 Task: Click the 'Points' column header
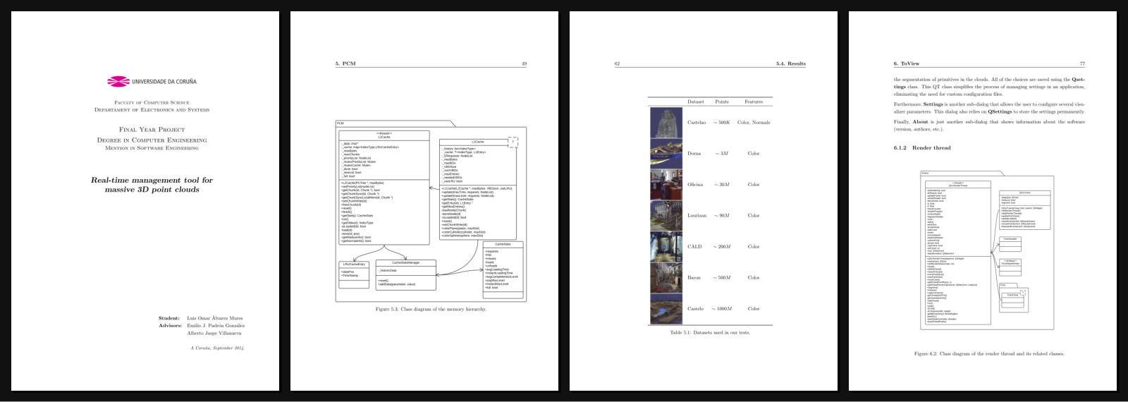[x=722, y=102]
